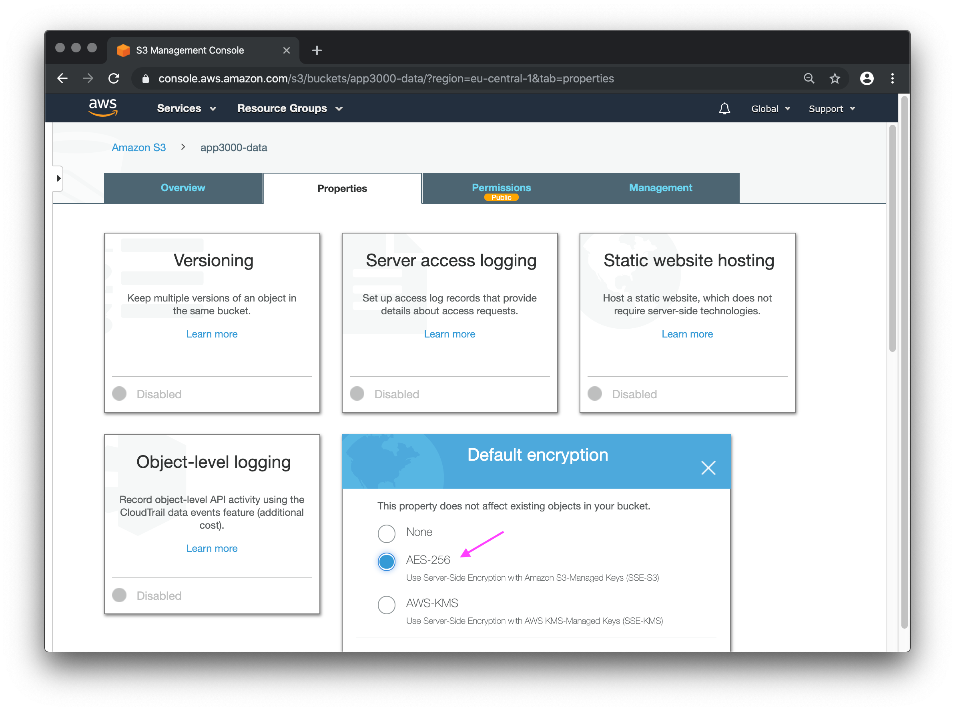955x711 pixels.
Task: Close the Default encryption dialog
Action: 708,468
